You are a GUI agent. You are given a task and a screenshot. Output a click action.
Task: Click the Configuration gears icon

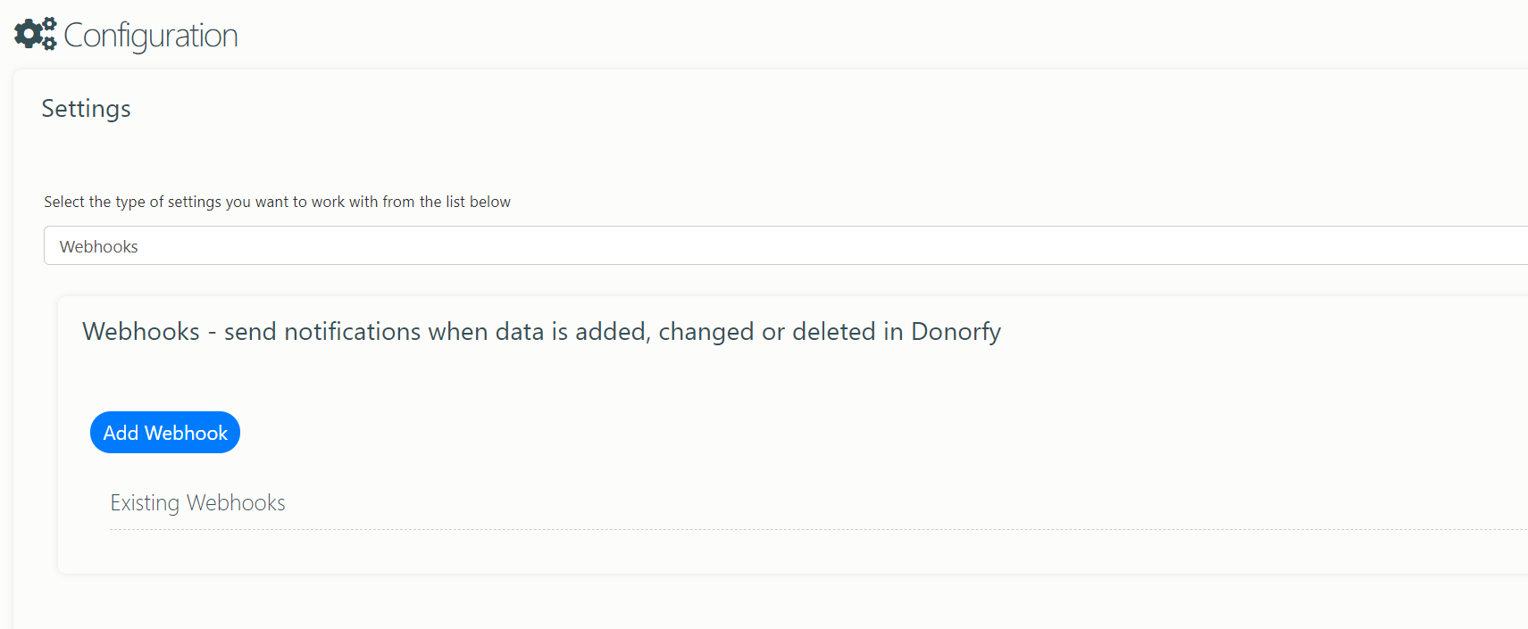[x=36, y=34]
